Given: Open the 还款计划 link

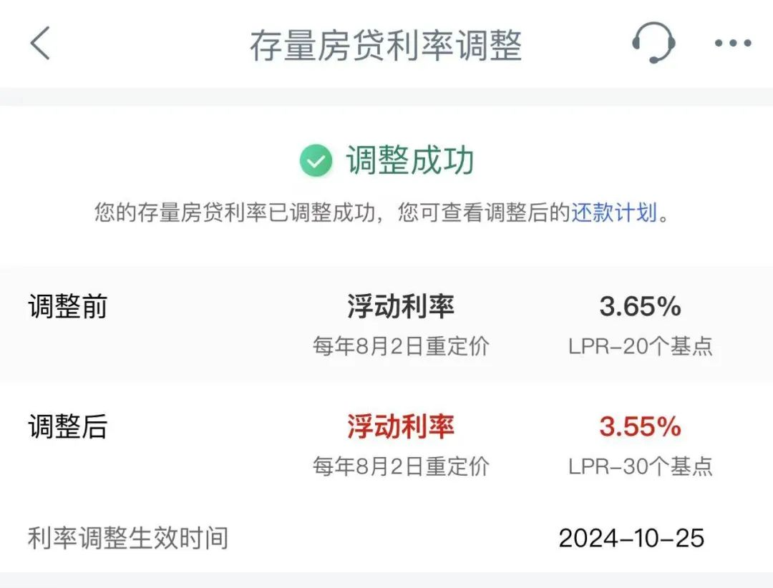Looking at the screenshot, I should pos(614,213).
